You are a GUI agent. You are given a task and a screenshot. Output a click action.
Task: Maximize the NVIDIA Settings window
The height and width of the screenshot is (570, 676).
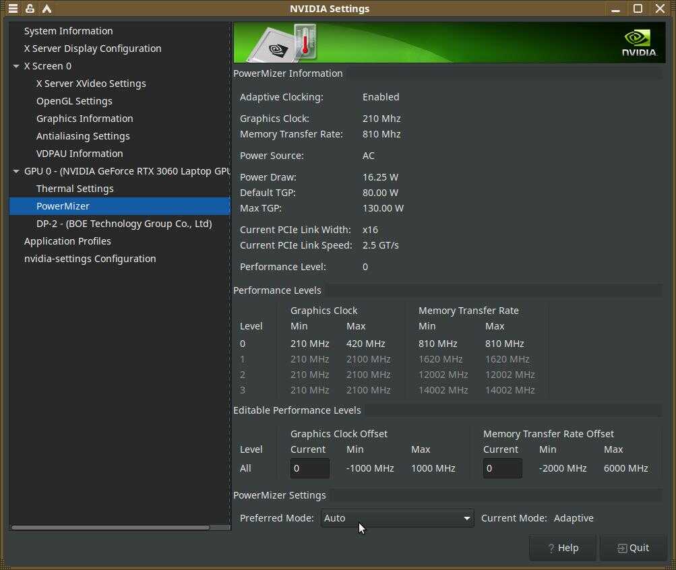tap(638, 9)
